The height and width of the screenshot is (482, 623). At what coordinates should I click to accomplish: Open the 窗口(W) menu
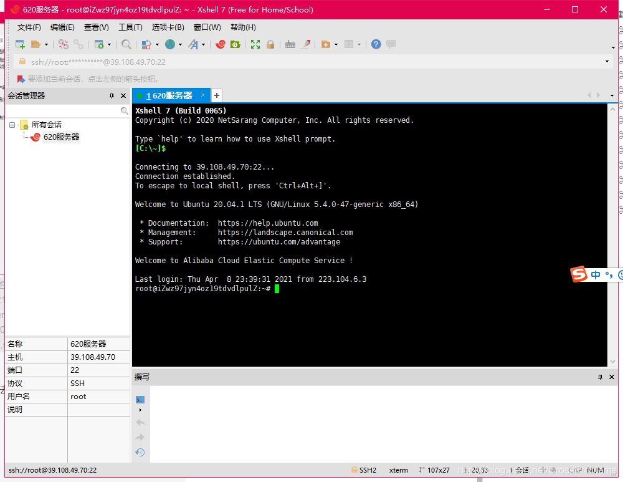coord(207,27)
